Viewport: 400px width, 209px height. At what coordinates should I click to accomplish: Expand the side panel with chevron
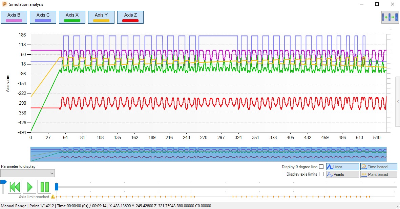(398, 101)
